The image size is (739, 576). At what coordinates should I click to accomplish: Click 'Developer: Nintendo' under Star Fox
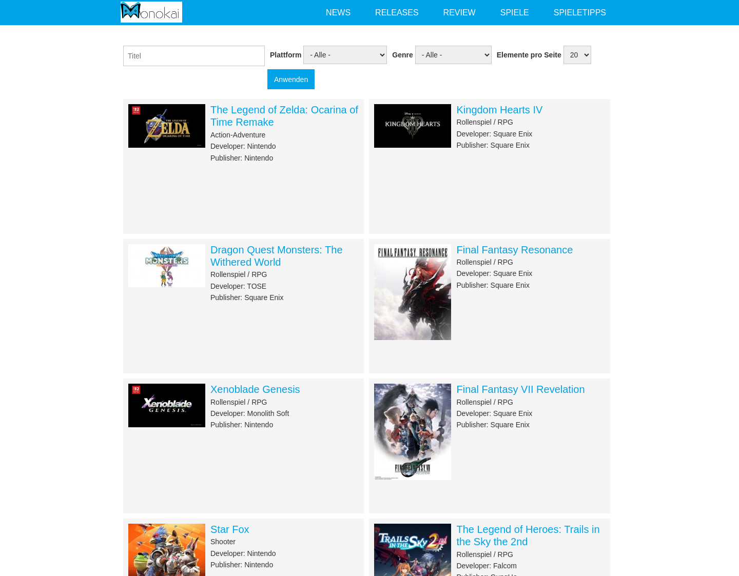pyautogui.click(x=243, y=553)
